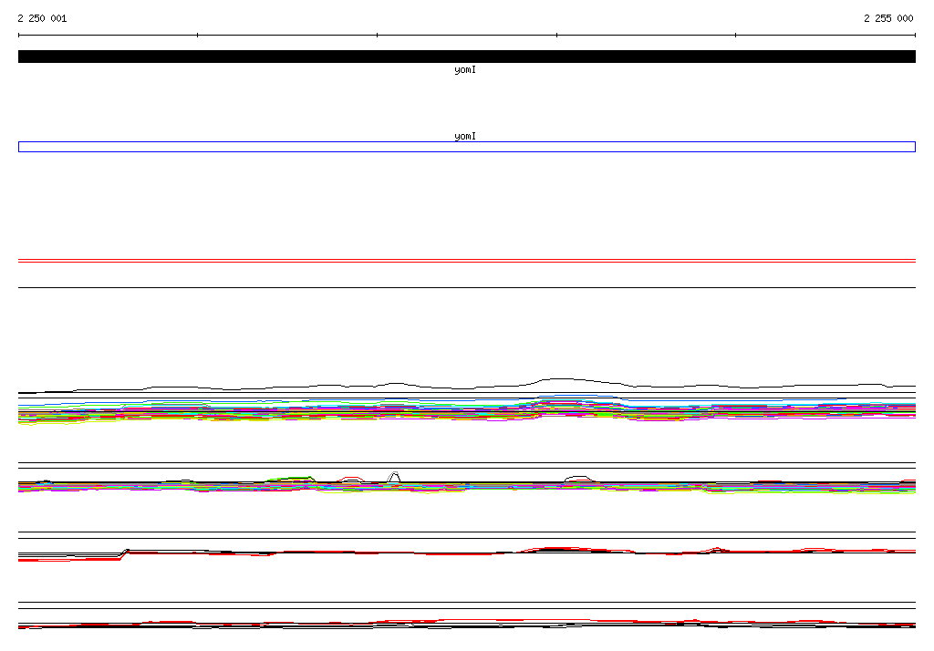Click the double red horizontal line track
Viewport: 934px width, 651px height.
(466, 261)
